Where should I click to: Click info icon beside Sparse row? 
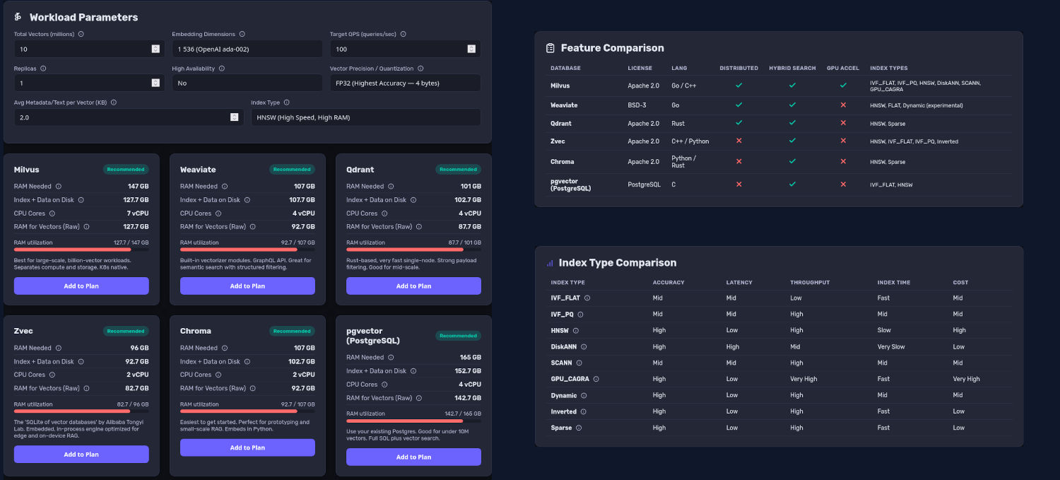(x=579, y=428)
